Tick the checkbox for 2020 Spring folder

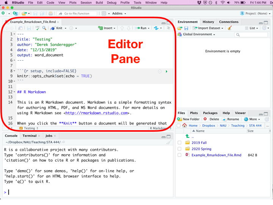coord(179,149)
